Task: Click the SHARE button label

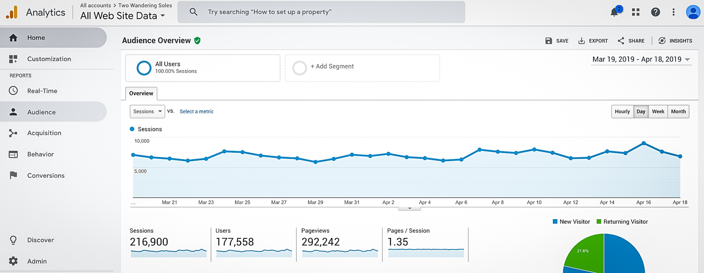Action: pos(636,41)
